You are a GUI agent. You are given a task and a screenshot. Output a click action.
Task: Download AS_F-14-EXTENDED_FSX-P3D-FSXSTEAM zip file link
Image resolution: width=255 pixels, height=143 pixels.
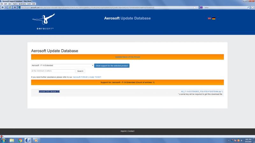[202, 92]
